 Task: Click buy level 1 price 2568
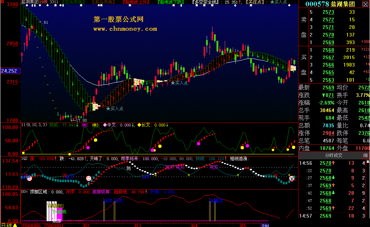328,50
